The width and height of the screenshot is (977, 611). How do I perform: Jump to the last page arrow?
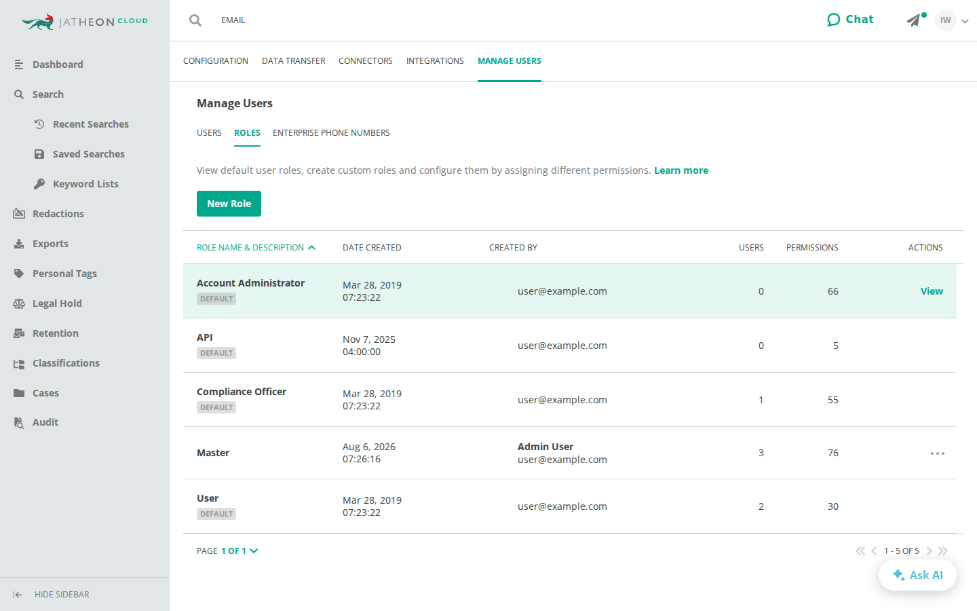pos(943,551)
